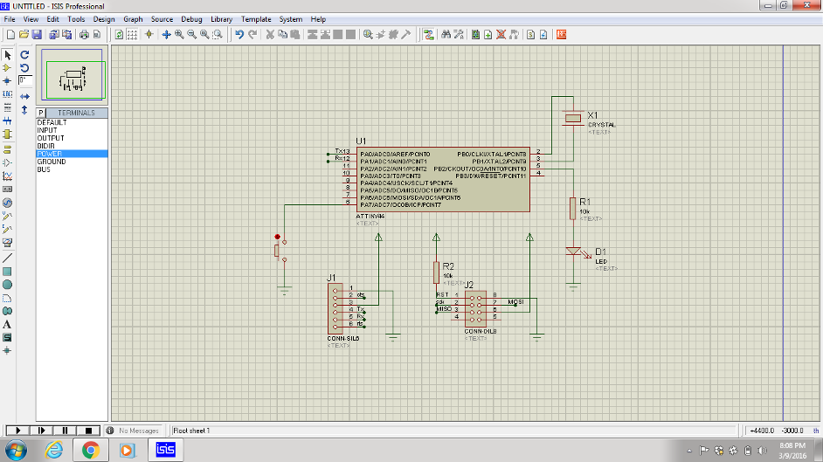Click the rotation angle input field
823x462 pixels.
coord(24,80)
